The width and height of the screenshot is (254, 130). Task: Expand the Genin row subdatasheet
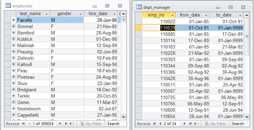[13, 102]
